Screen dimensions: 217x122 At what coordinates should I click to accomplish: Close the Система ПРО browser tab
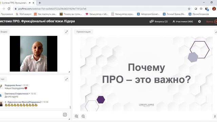click(x=33, y=3)
